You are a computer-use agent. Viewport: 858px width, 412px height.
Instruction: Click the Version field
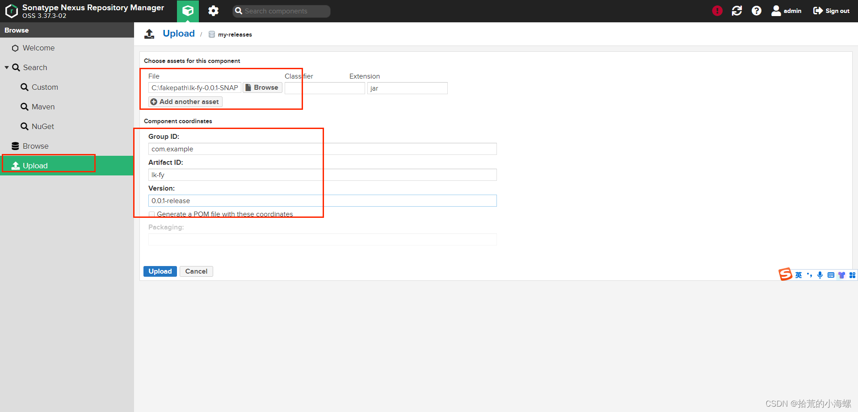pos(323,200)
